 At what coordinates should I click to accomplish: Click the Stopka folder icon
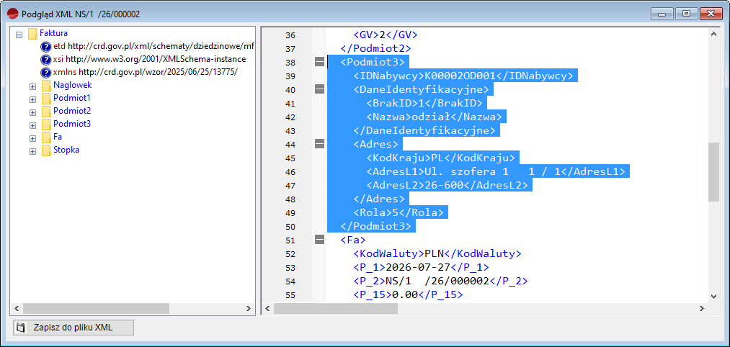[x=45, y=150]
